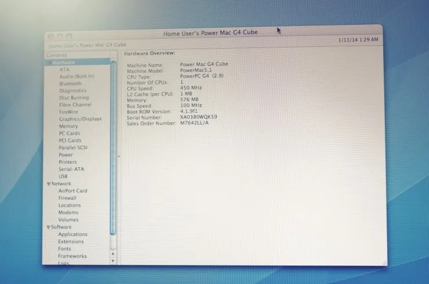
Task: Select Firewall under Network
Action: tap(67, 198)
